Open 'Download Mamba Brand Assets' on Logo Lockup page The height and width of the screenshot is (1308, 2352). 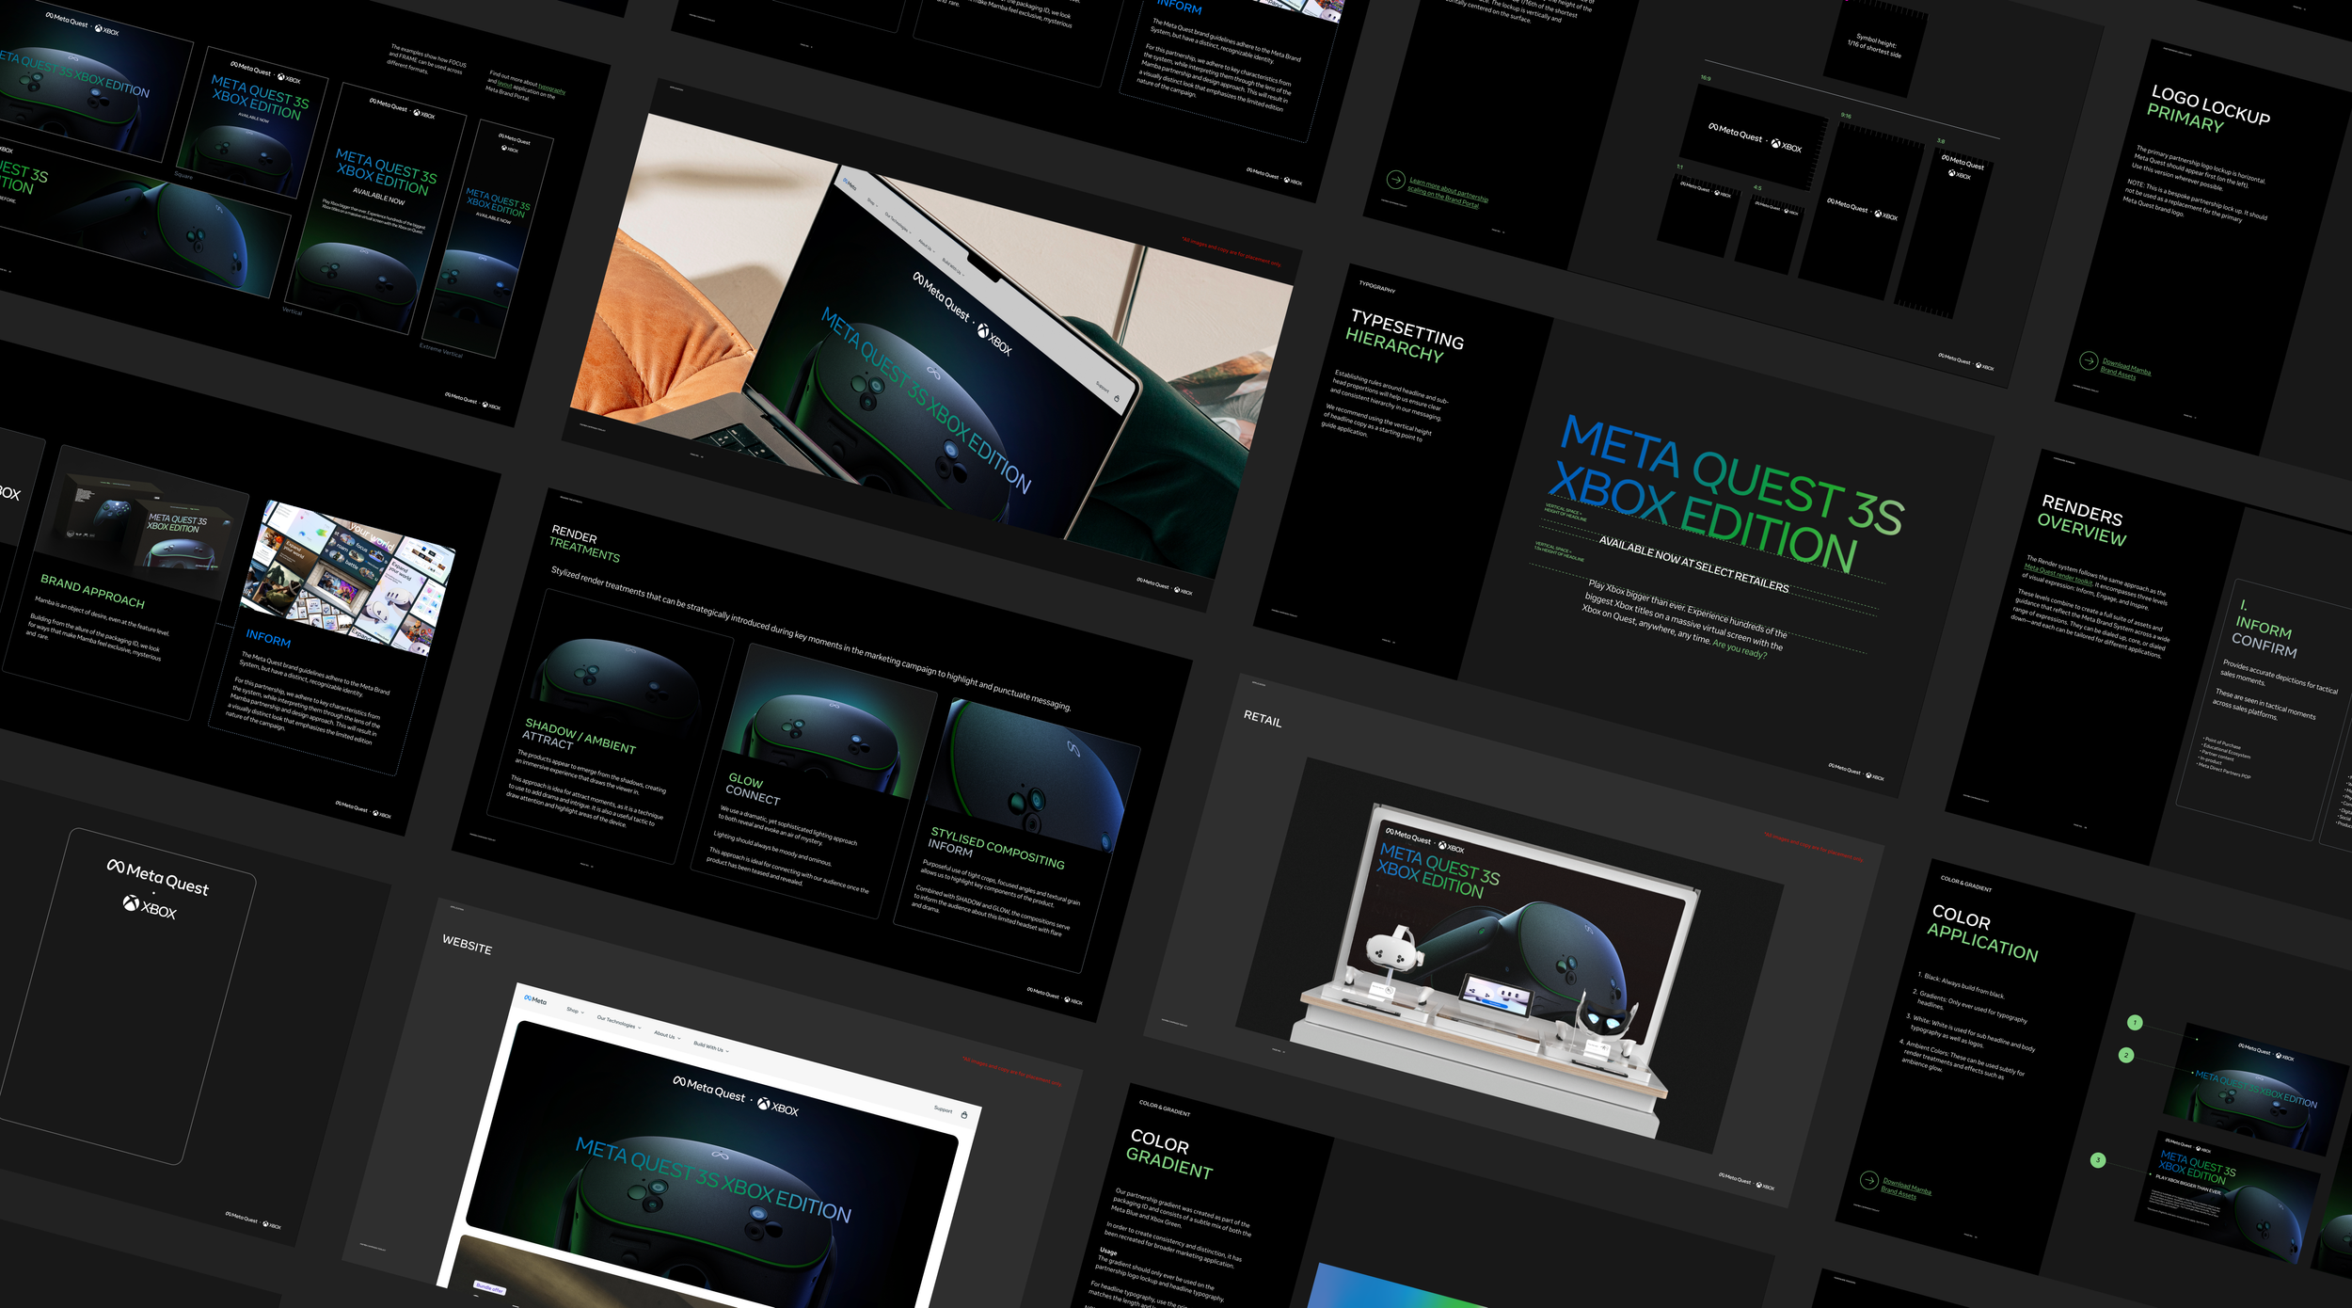point(2125,368)
